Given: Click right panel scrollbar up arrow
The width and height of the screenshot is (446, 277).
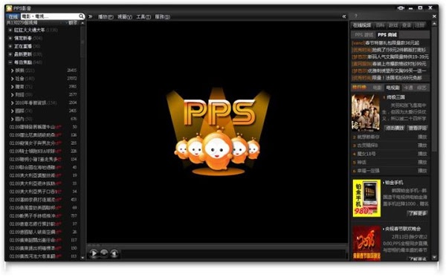Looking at the screenshot, I should pyautogui.click(x=434, y=25).
